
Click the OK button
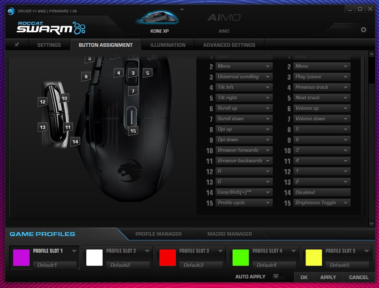coord(304,277)
